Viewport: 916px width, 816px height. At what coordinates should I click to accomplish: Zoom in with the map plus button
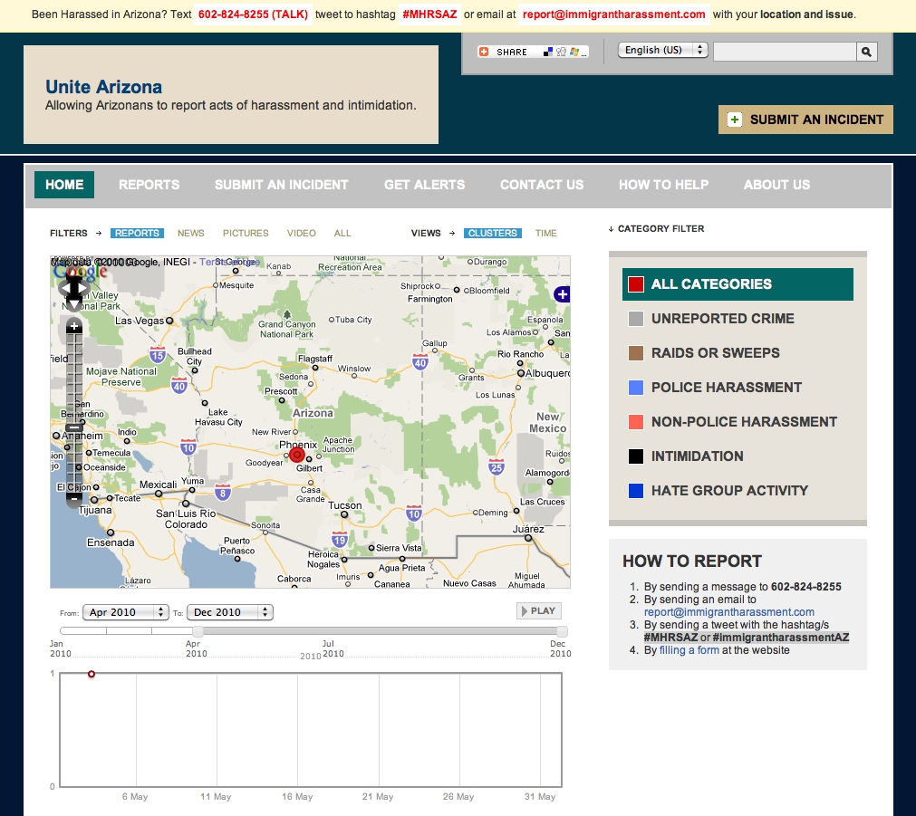coord(74,327)
